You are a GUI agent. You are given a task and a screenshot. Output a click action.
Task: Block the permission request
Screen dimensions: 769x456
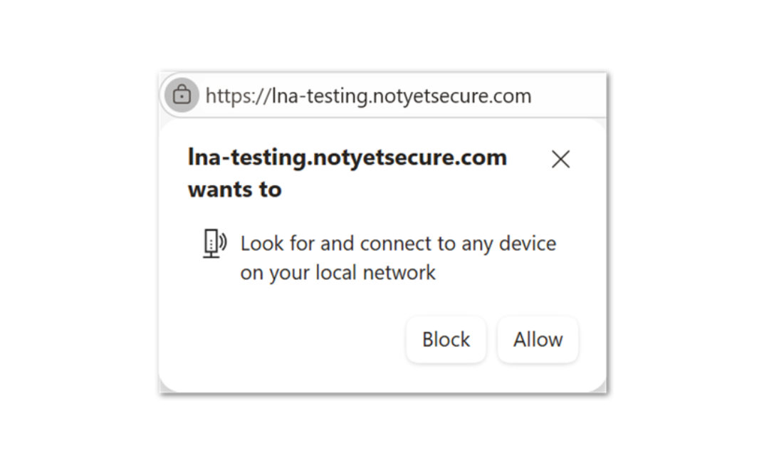pyautogui.click(x=446, y=339)
